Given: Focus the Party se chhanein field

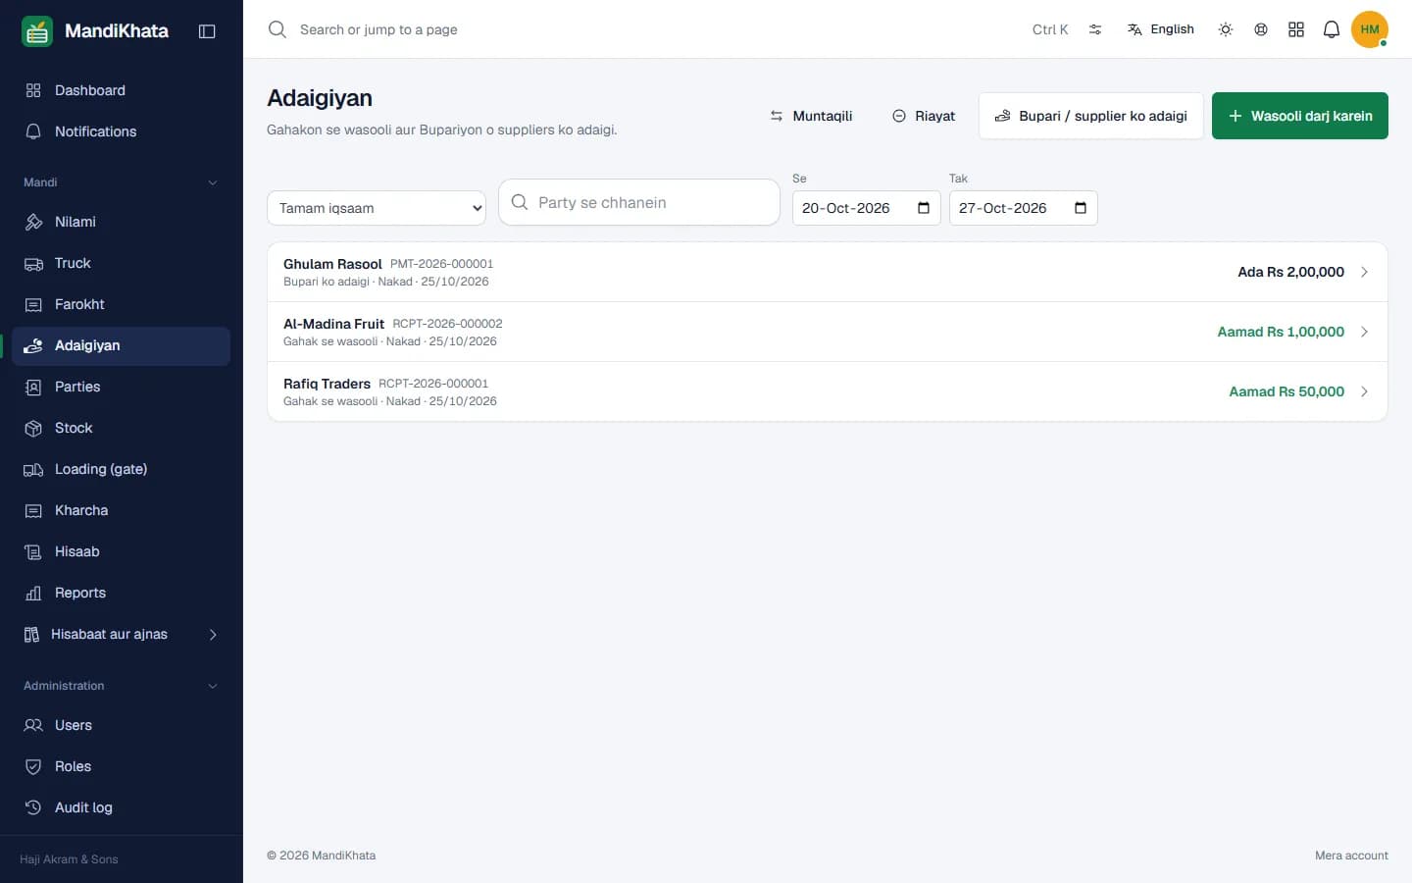Looking at the screenshot, I should click(639, 202).
